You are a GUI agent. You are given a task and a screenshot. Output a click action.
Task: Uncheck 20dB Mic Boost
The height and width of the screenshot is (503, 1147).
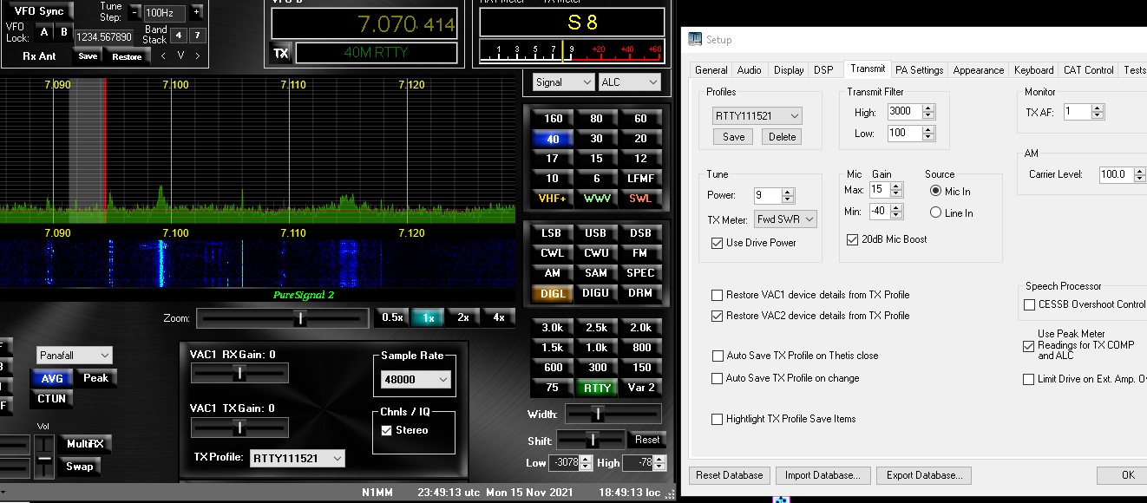853,239
